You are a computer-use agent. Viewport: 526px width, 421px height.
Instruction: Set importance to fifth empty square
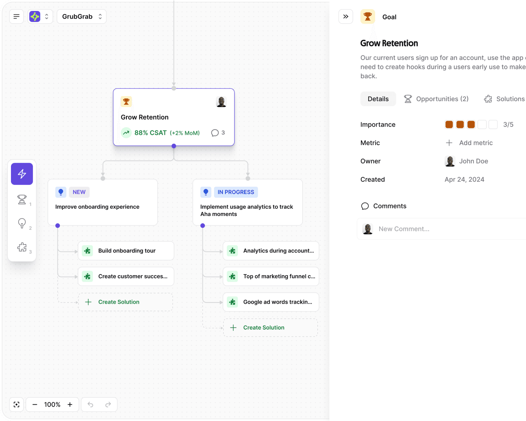pos(493,125)
